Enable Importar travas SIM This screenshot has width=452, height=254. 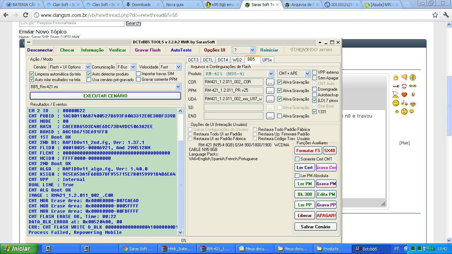[x=138, y=74]
